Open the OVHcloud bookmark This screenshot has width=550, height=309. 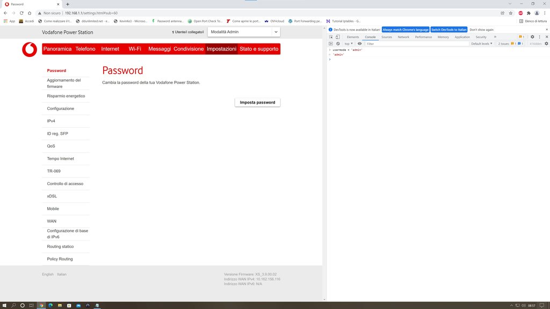click(x=274, y=21)
